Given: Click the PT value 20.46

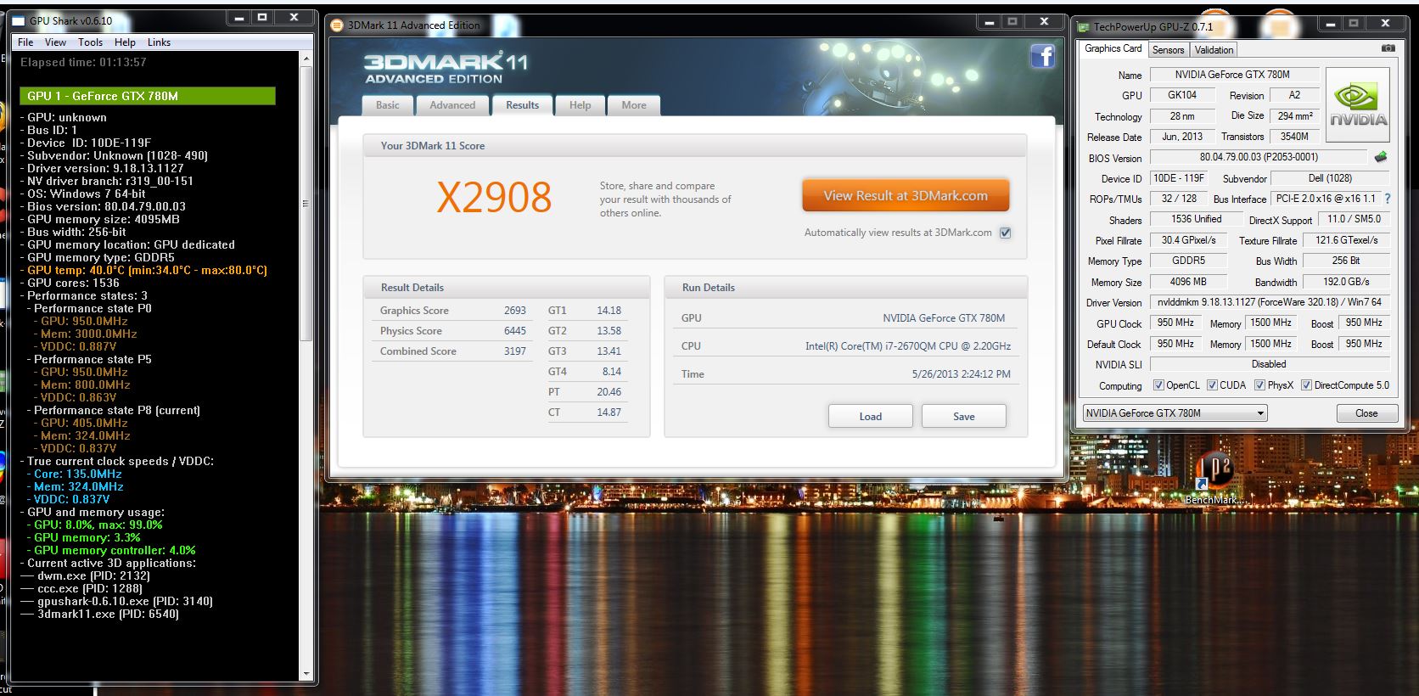Looking at the screenshot, I should pos(609,392).
